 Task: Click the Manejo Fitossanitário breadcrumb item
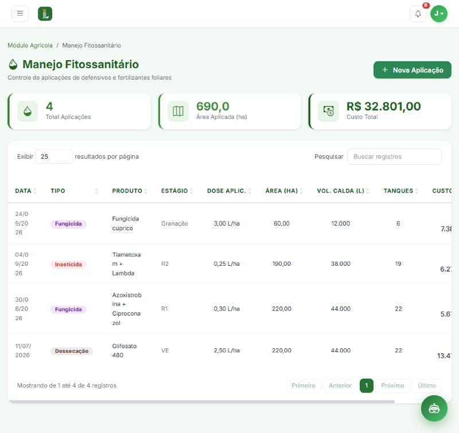click(x=92, y=45)
